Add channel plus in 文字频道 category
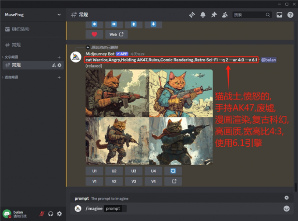 pos(59,57)
